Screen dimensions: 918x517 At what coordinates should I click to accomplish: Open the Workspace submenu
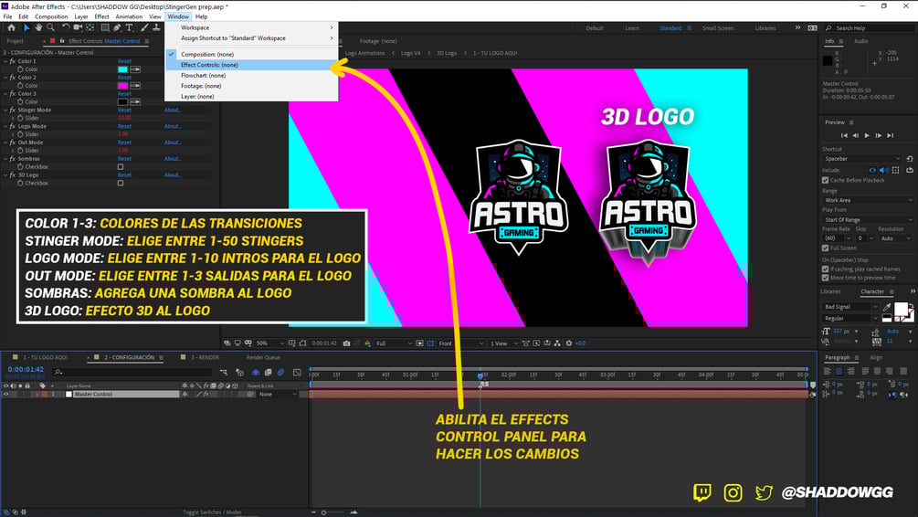(252, 27)
